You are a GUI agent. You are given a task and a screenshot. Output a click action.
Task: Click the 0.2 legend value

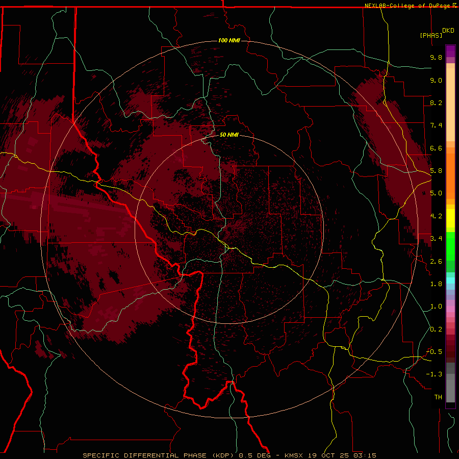coord(436,329)
